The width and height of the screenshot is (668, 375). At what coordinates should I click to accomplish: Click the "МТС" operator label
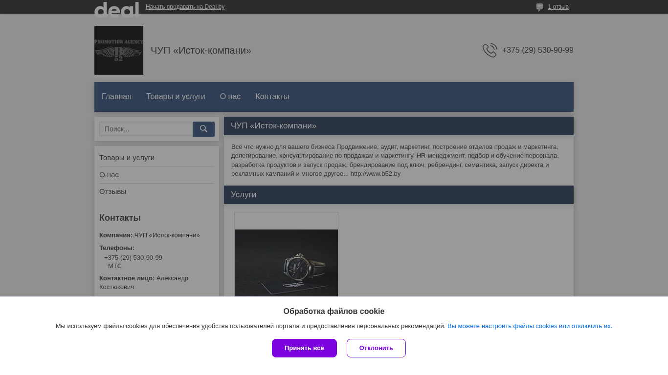pos(115,266)
